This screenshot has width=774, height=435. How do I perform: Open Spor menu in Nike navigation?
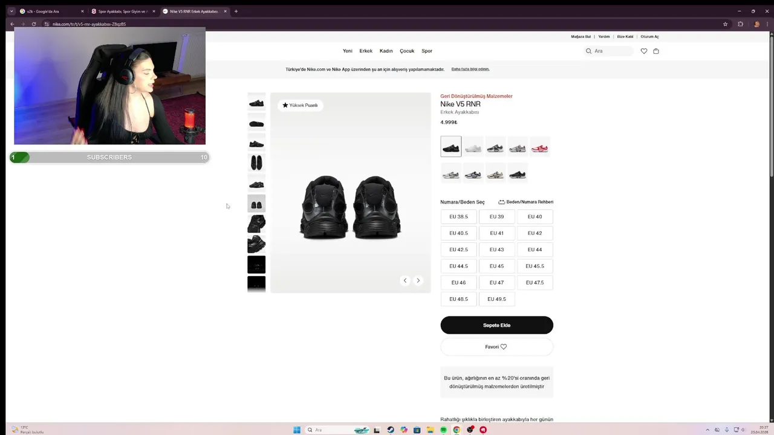(x=427, y=51)
